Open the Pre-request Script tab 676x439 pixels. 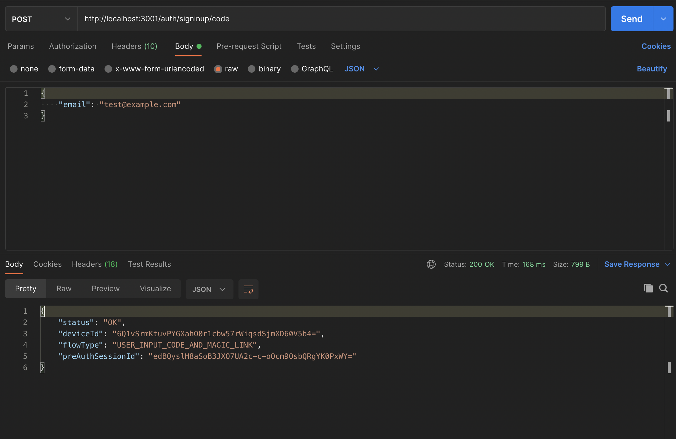(x=248, y=46)
